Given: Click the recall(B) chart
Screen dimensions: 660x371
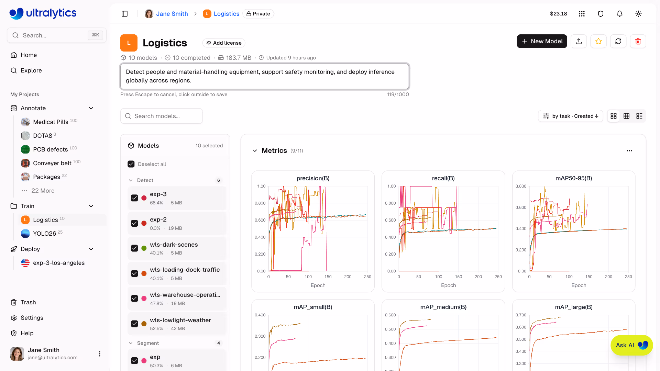Looking at the screenshot, I should coord(443,232).
